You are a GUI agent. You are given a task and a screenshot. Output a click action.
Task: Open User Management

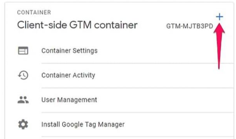tap(69, 100)
